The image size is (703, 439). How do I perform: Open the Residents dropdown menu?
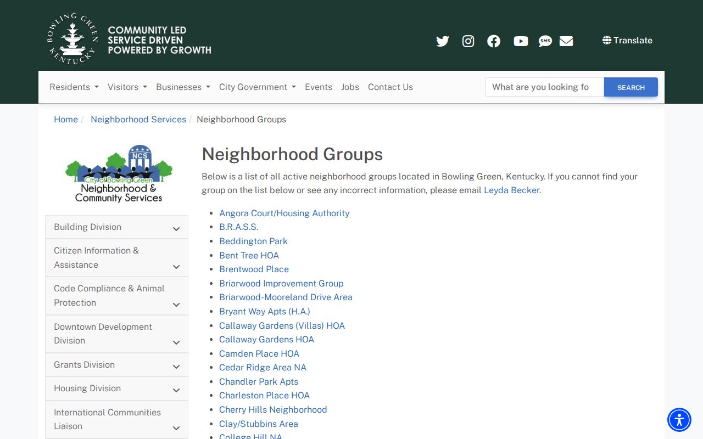[x=74, y=87]
